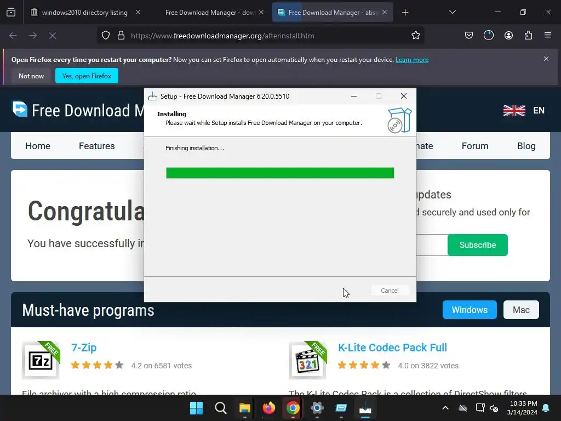This screenshot has height=421, width=561.
Task: Click the browser forward arrow
Action: click(x=33, y=36)
